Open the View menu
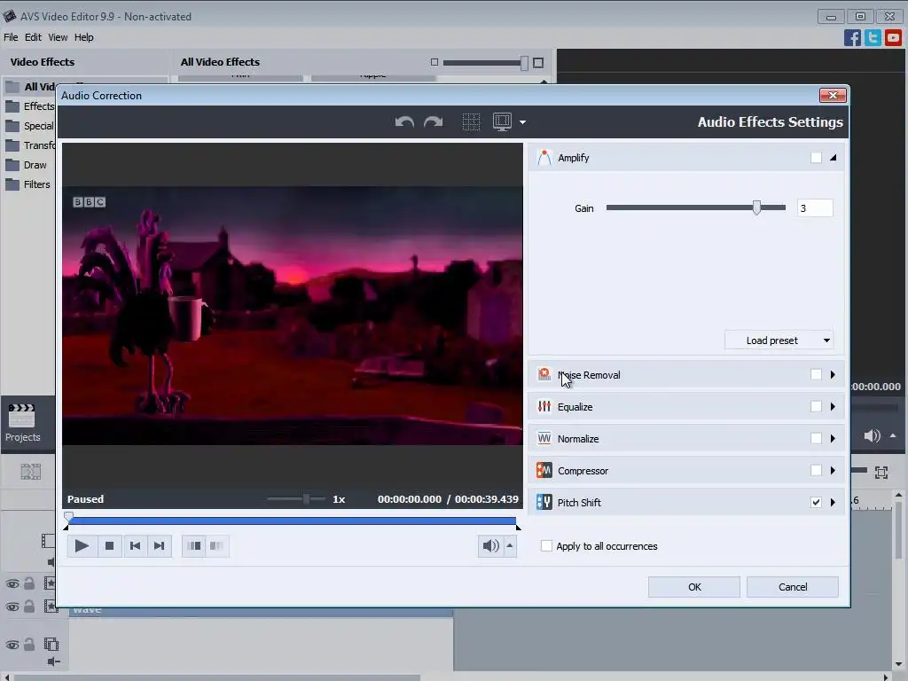Image resolution: width=908 pixels, height=681 pixels. pyautogui.click(x=58, y=37)
